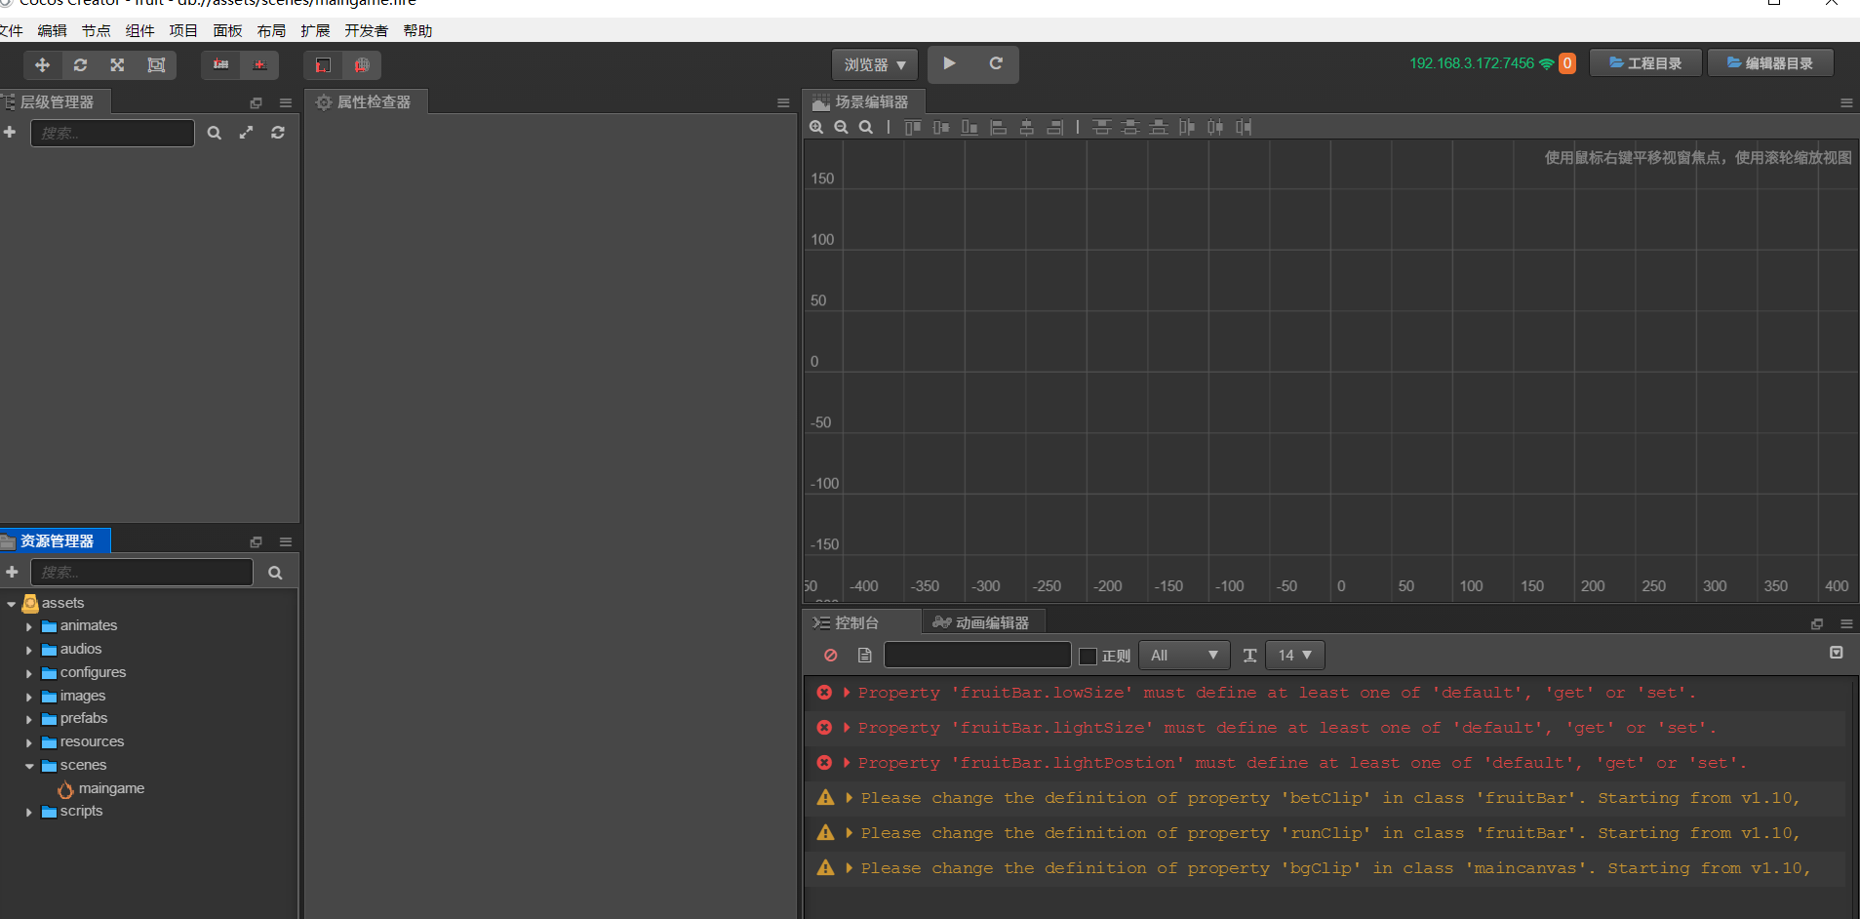This screenshot has height=919, width=1860.
Task: Open the 编辑器目录 editor folder
Action: (x=1770, y=63)
